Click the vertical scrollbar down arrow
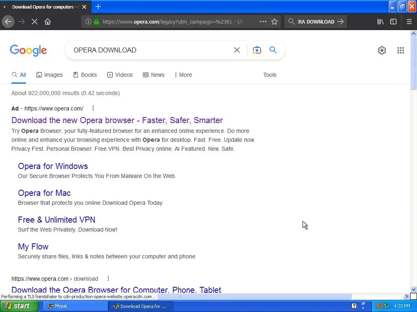Viewport: 417px width, 312px height. coord(413,289)
